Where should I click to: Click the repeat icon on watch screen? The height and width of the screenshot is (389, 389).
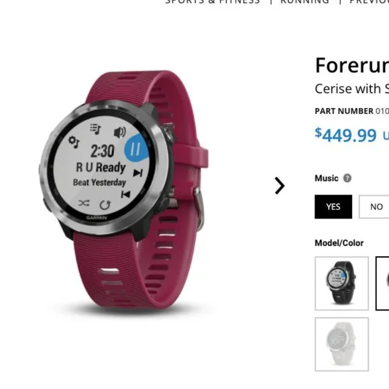(105, 205)
